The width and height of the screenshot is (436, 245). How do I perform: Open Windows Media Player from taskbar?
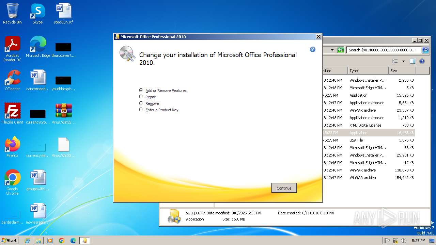pos(50,241)
